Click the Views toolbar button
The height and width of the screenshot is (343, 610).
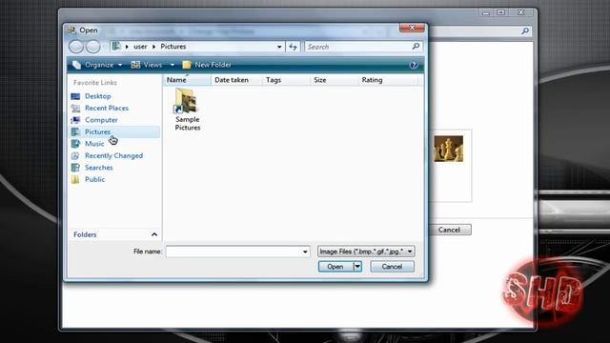coord(147,65)
